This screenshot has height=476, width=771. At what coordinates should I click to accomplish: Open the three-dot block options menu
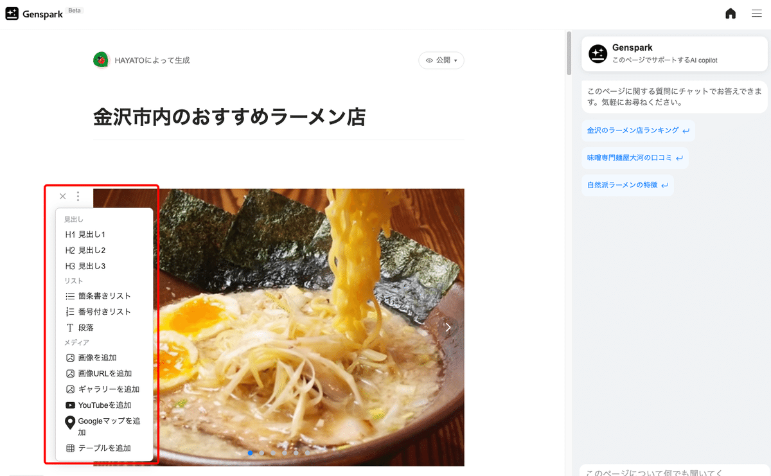click(78, 197)
